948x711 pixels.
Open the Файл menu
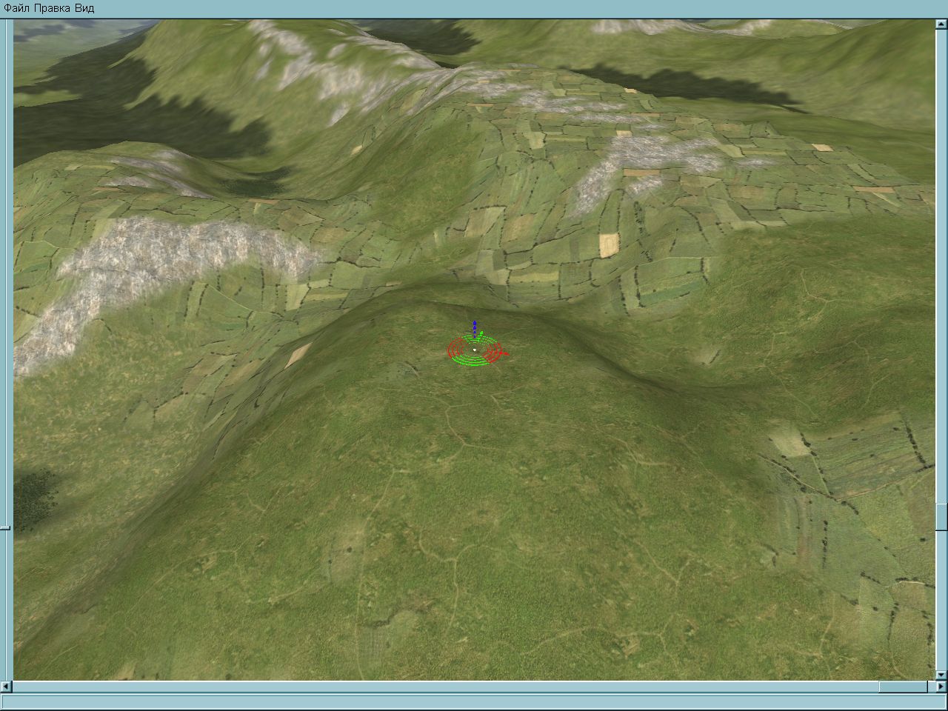[17, 8]
